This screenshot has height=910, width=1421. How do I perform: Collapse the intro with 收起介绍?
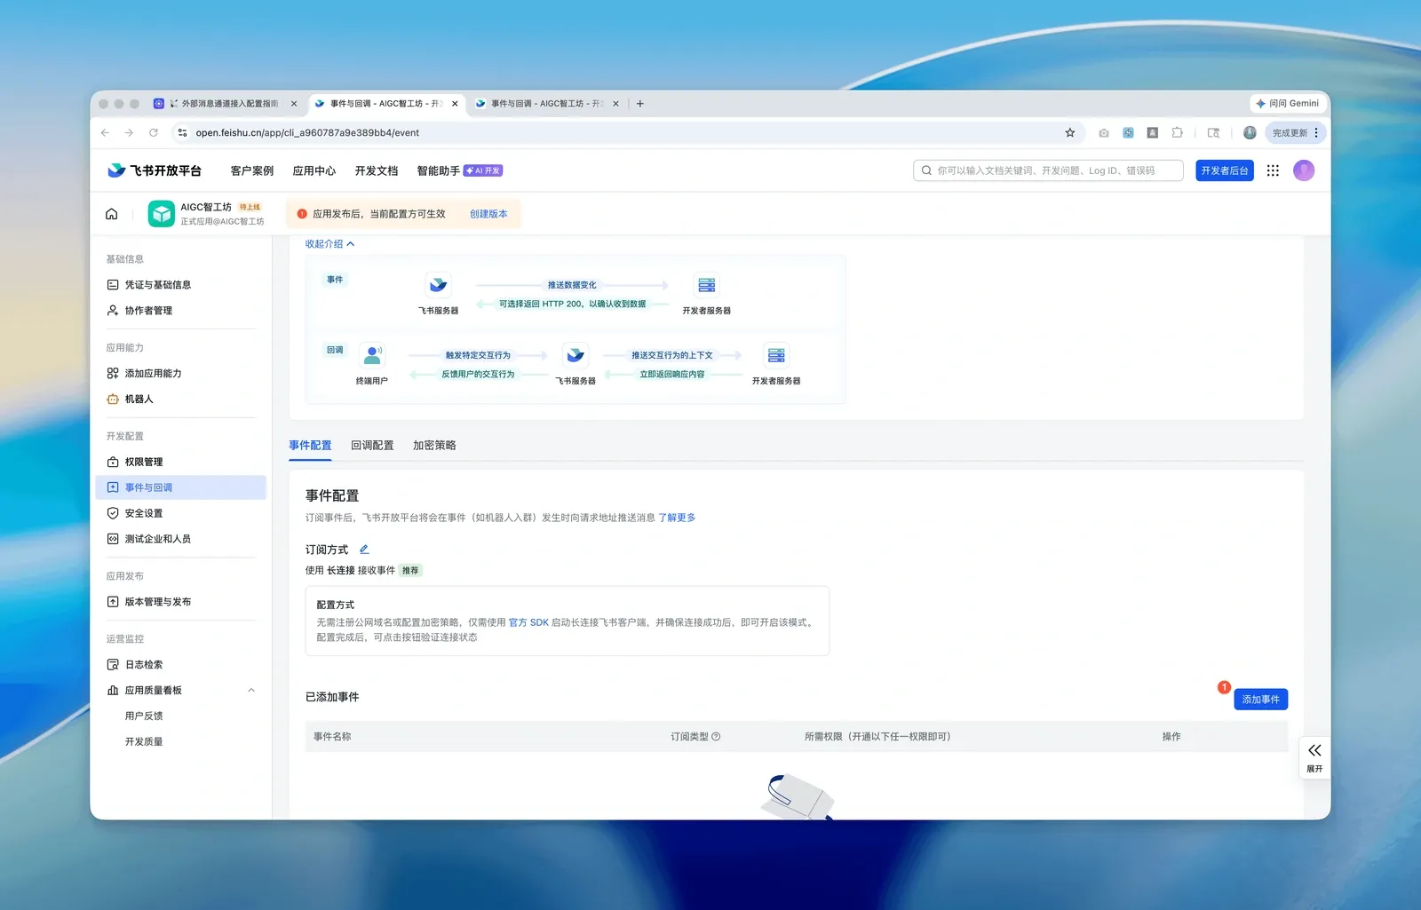coord(329,244)
